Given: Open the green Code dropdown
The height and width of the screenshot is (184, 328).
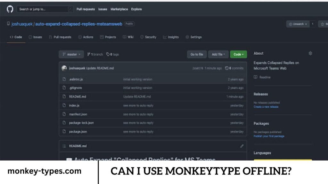Looking at the screenshot, I should 238,54.
